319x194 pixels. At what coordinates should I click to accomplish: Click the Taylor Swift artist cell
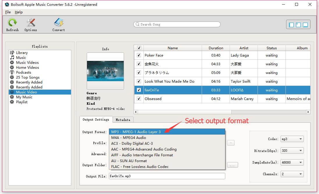click(x=244, y=81)
